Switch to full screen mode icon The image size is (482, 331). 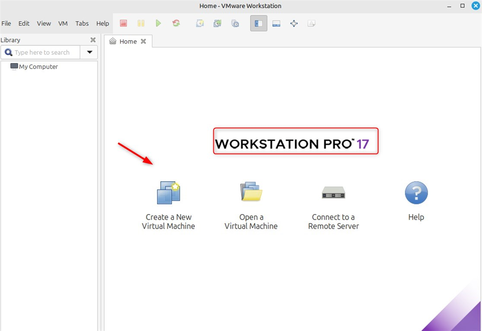click(x=294, y=23)
